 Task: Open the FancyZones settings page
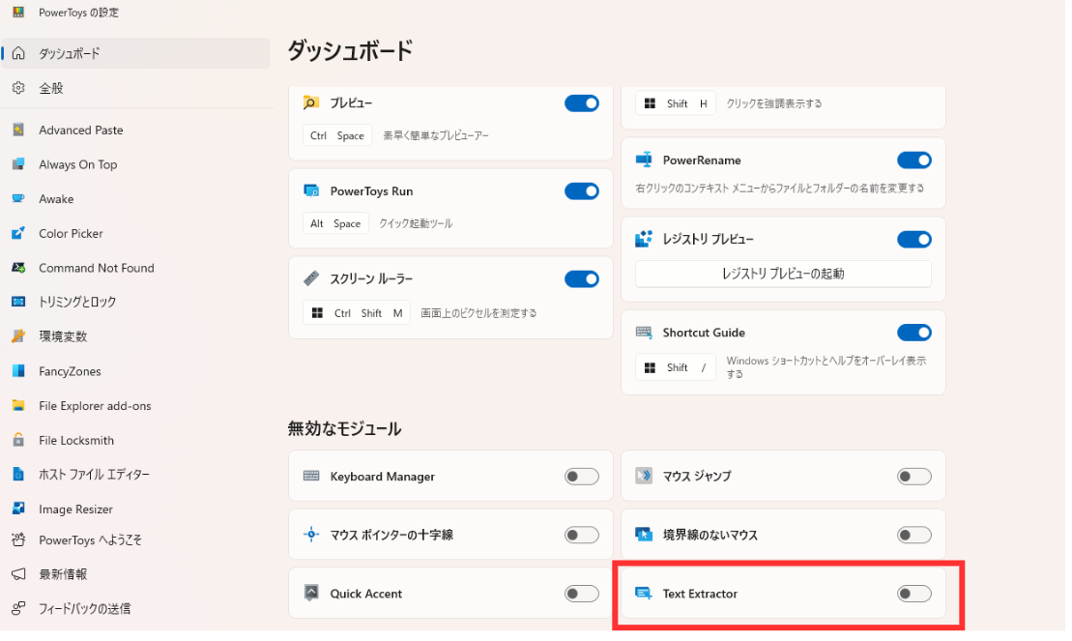coord(135,371)
